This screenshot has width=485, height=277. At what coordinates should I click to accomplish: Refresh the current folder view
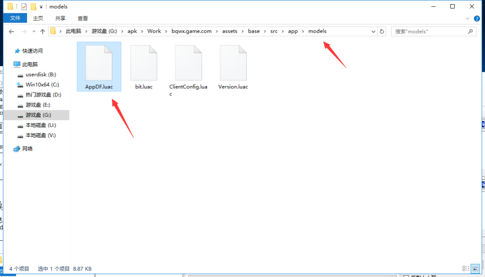tap(382, 32)
